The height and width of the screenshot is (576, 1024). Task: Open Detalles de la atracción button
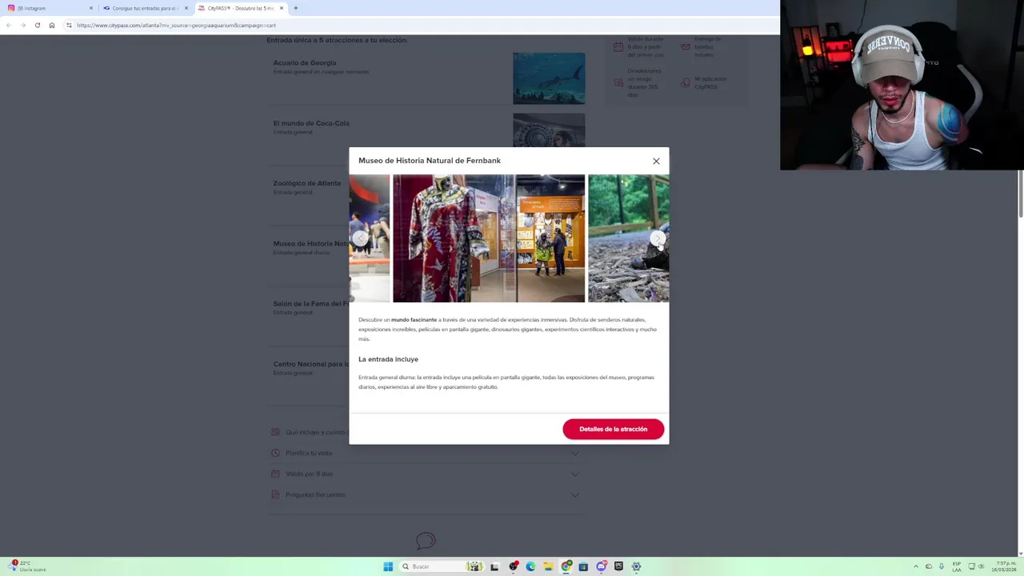click(613, 429)
